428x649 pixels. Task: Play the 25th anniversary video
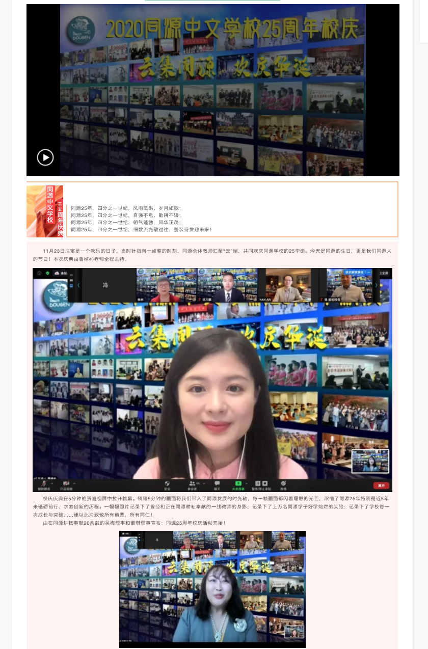point(45,157)
